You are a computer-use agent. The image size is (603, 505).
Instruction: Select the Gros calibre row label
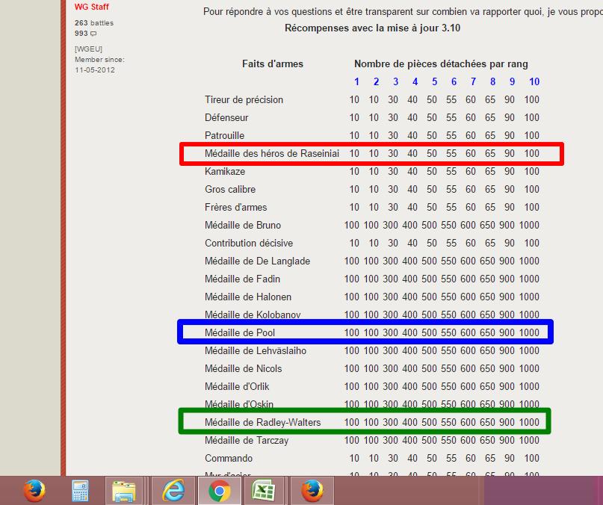point(230,189)
